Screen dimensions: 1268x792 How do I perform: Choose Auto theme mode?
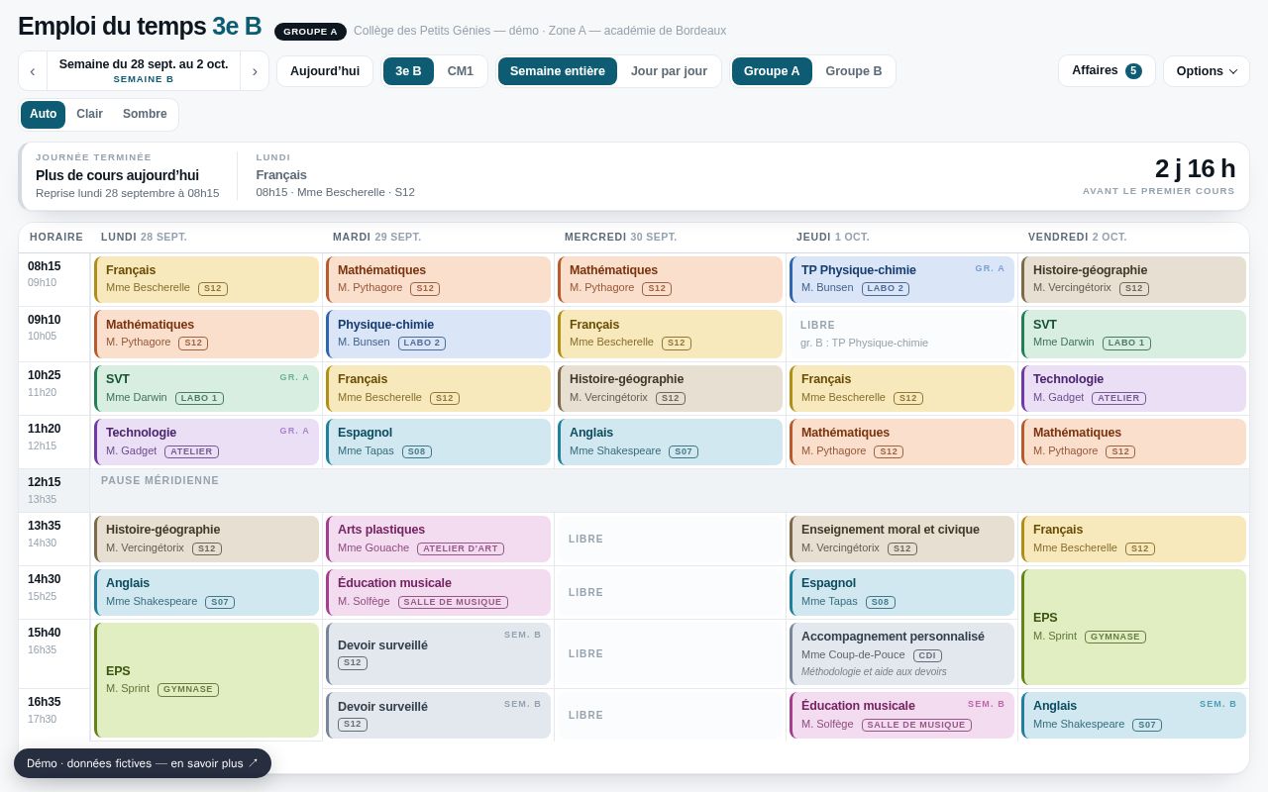pyautogui.click(x=44, y=115)
